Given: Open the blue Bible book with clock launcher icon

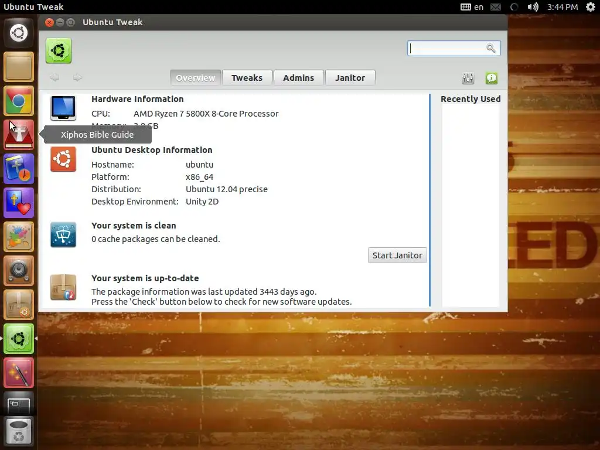Looking at the screenshot, I should [19, 169].
